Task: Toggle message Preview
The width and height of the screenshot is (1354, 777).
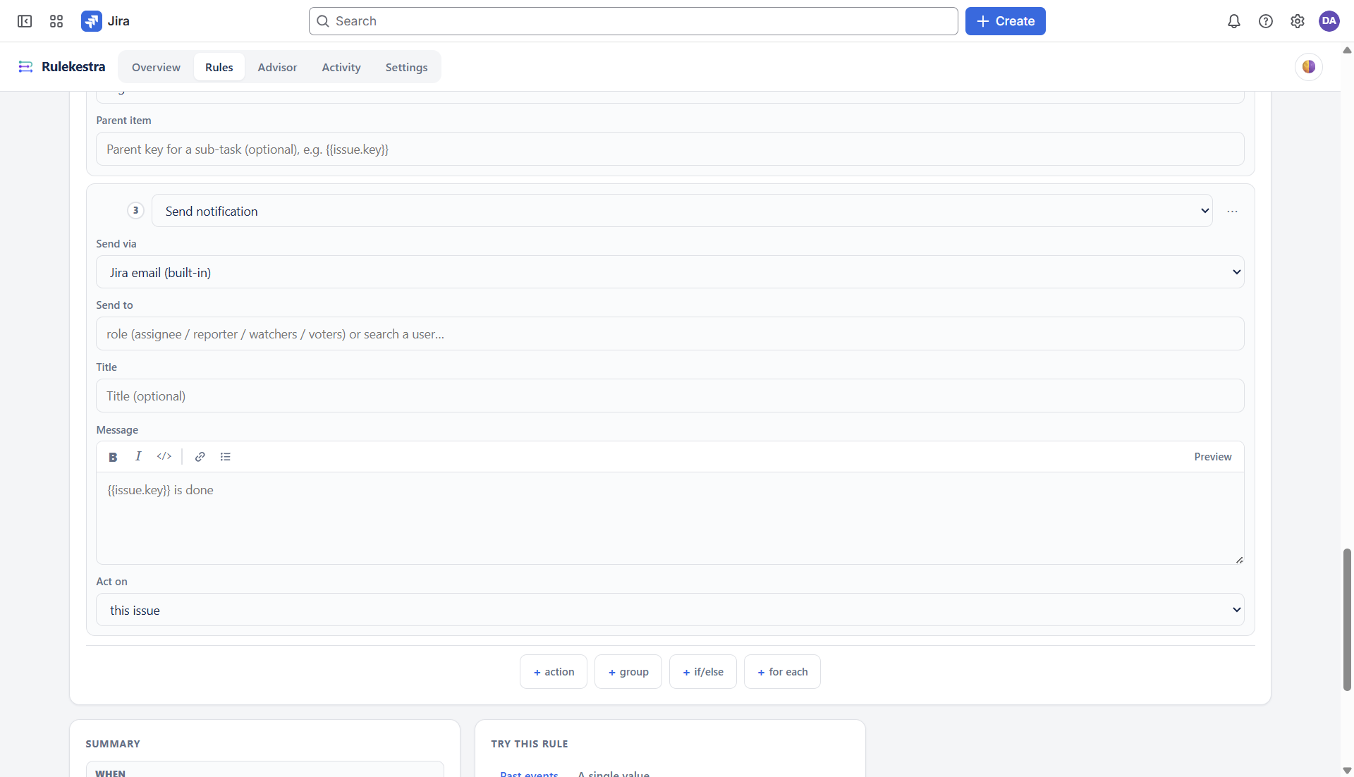Action: pos(1212,457)
